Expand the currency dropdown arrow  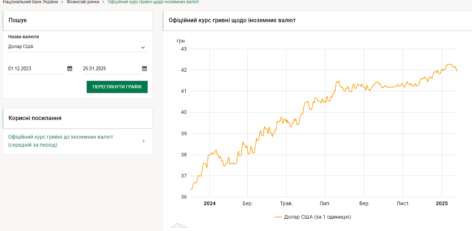(143, 47)
